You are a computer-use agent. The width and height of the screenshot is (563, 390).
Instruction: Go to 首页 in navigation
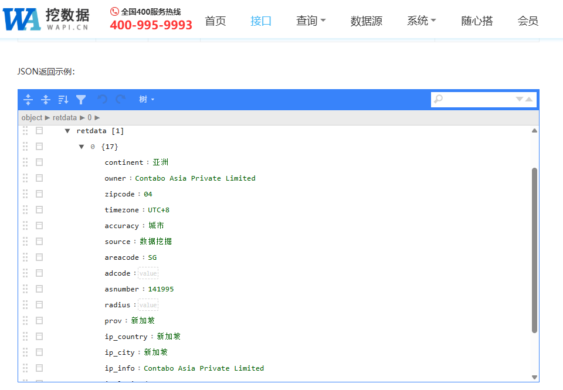(215, 21)
